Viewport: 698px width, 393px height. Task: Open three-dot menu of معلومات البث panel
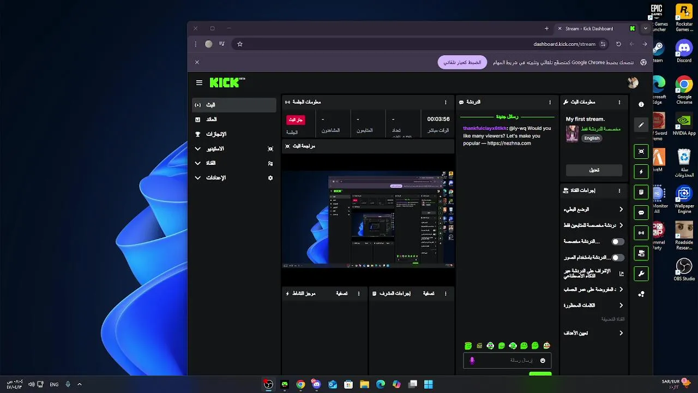pos(619,102)
